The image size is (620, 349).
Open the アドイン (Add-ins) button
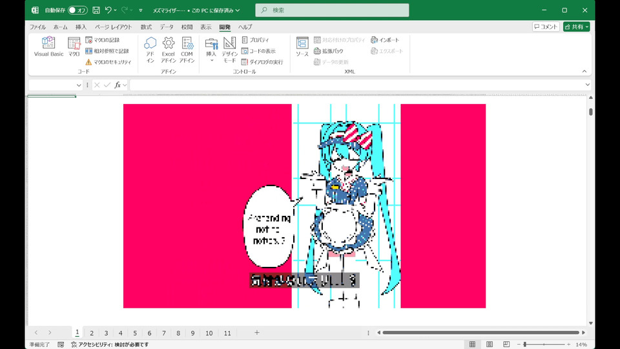[x=150, y=50]
